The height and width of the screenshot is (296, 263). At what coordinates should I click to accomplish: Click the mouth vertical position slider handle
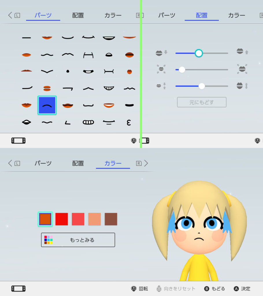(x=199, y=53)
